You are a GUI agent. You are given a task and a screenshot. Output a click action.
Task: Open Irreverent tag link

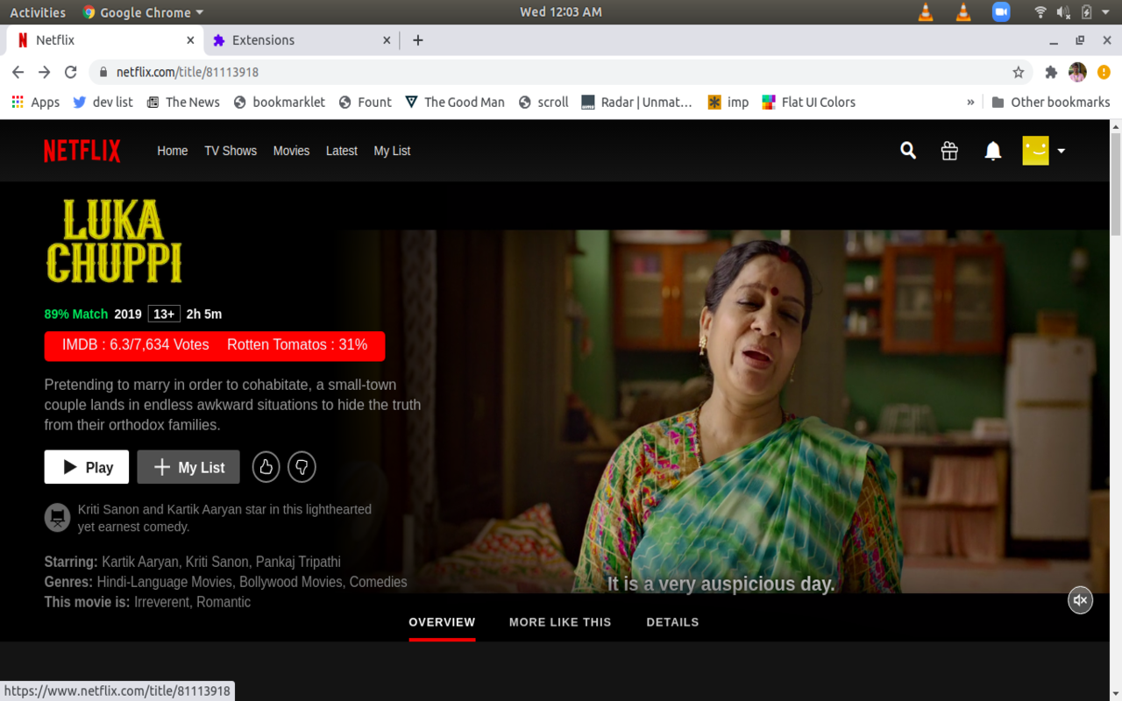tap(162, 602)
